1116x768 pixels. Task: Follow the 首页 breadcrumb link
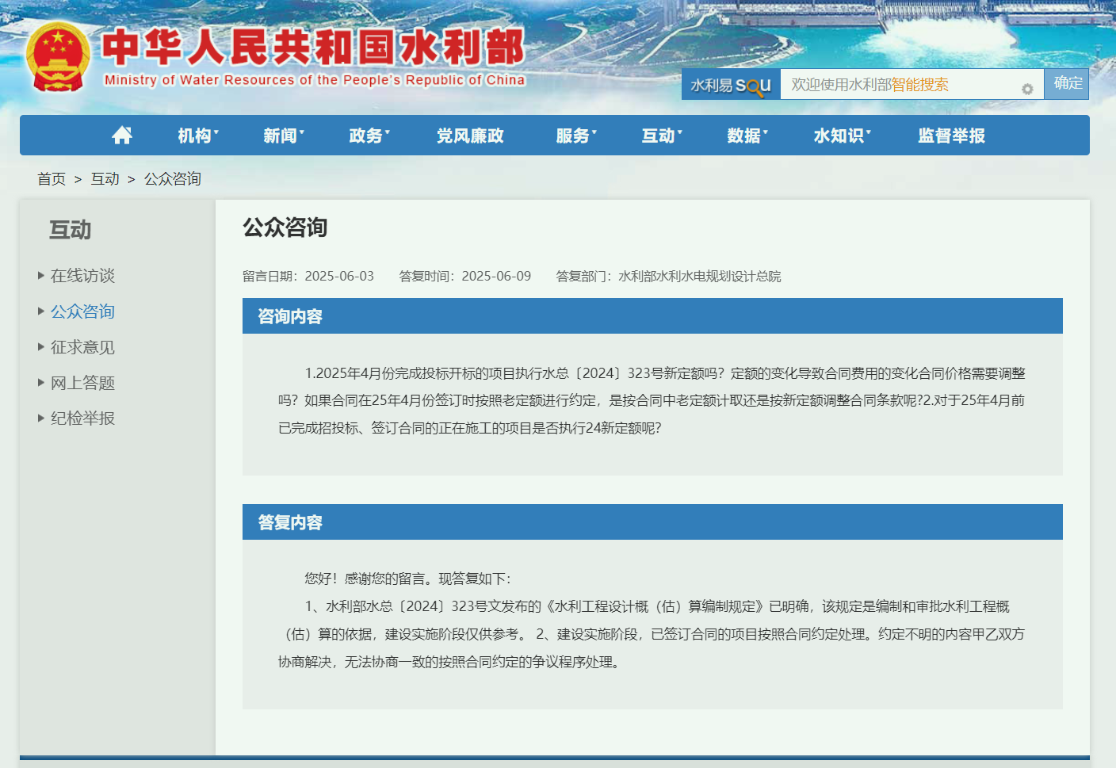51,179
